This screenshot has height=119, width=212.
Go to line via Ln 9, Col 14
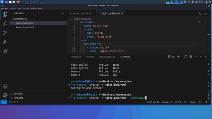(153, 102)
